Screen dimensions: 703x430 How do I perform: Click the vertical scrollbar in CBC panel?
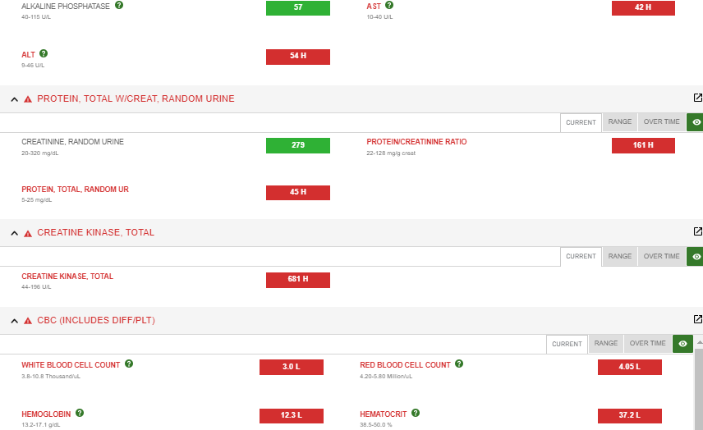click(x=698, y=386)
